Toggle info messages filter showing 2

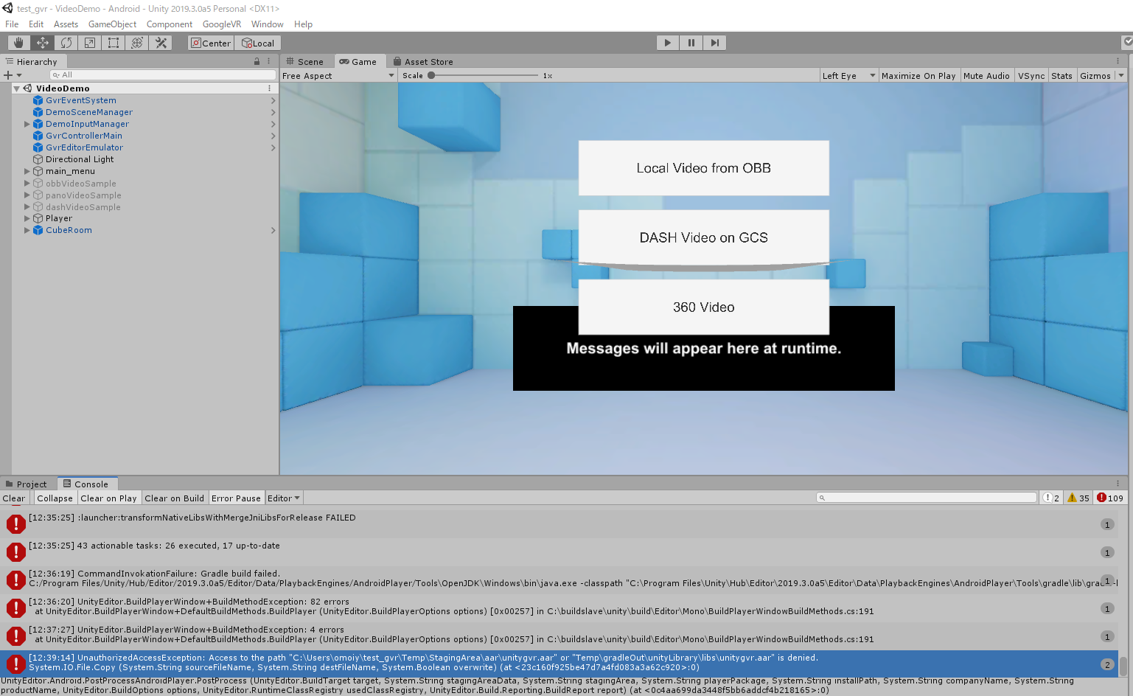[1051, 498]
